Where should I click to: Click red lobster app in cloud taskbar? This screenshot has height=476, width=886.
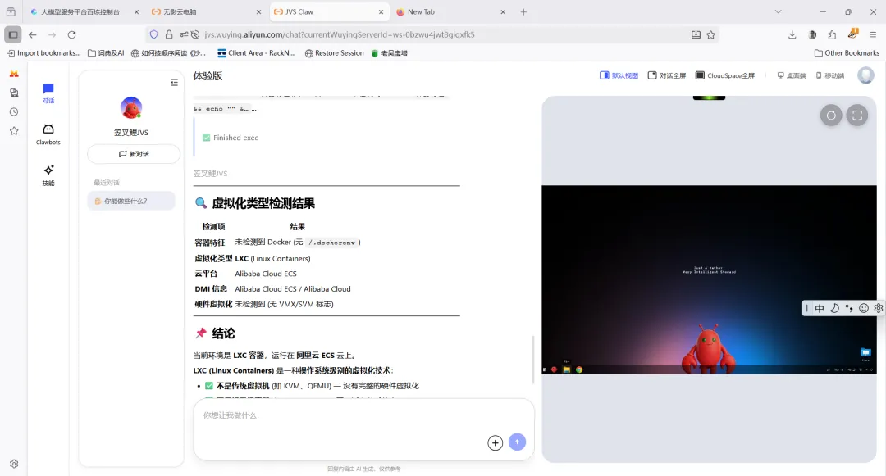pos(555,370)
